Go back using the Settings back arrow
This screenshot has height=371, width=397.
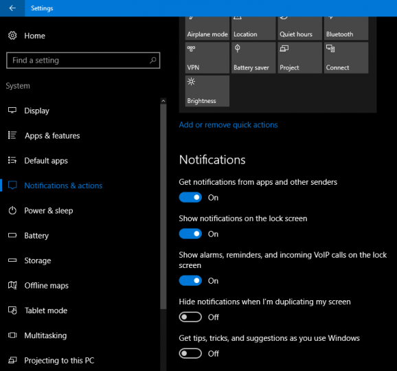12,8
